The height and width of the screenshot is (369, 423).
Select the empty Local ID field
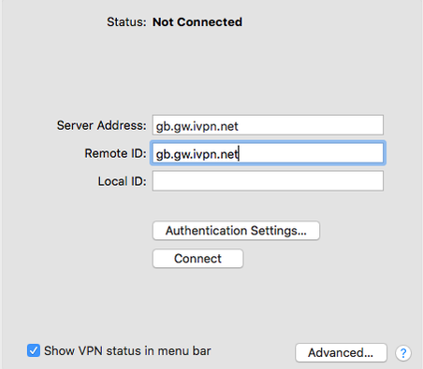[268, 181]
